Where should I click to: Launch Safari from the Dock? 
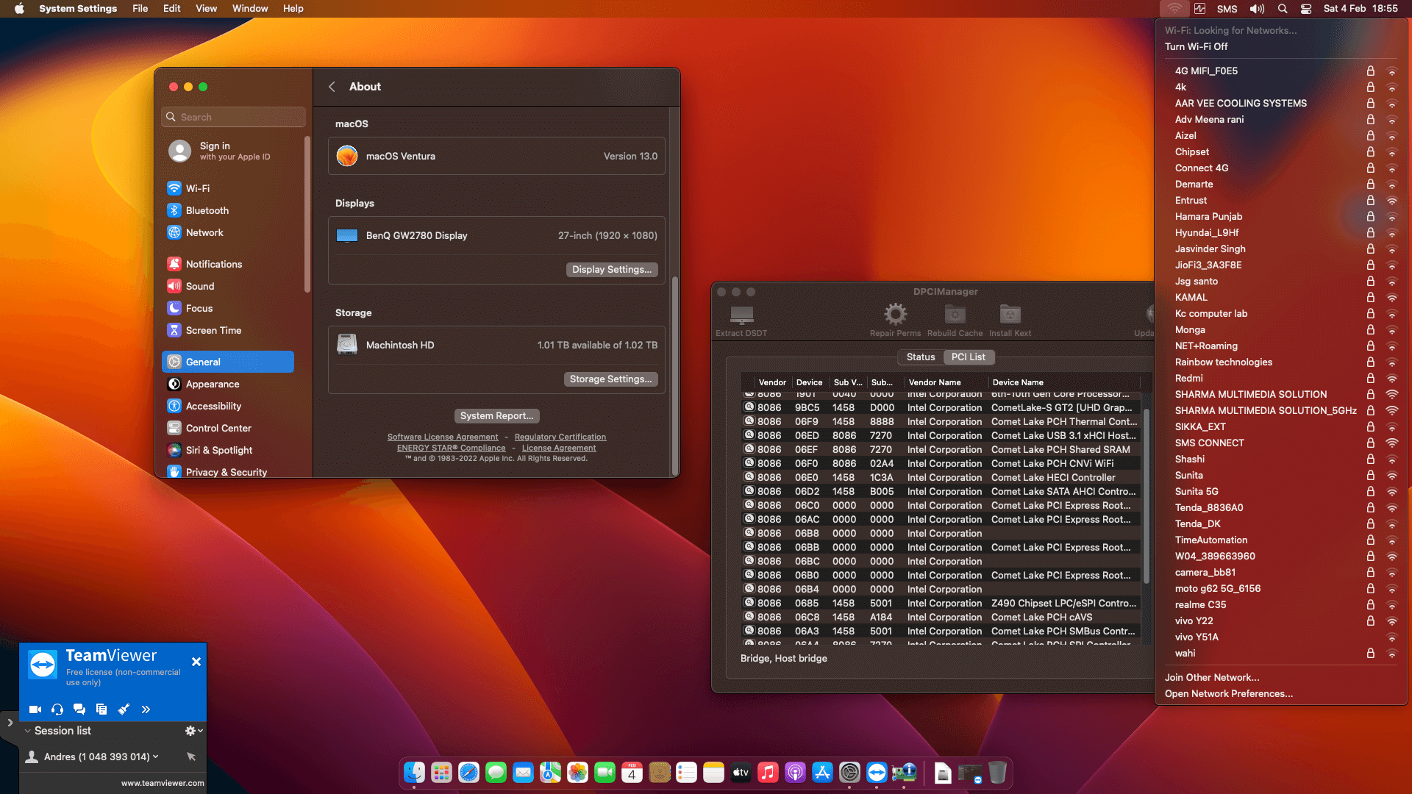468,773
